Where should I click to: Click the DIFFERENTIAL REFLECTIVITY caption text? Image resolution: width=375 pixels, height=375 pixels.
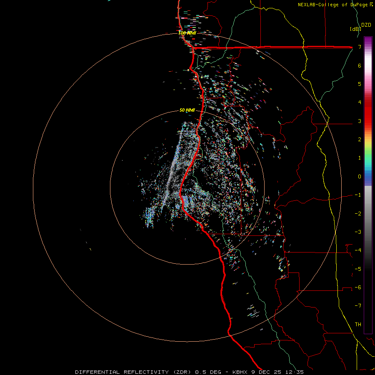pyautogui.click(x=122, y=372)
